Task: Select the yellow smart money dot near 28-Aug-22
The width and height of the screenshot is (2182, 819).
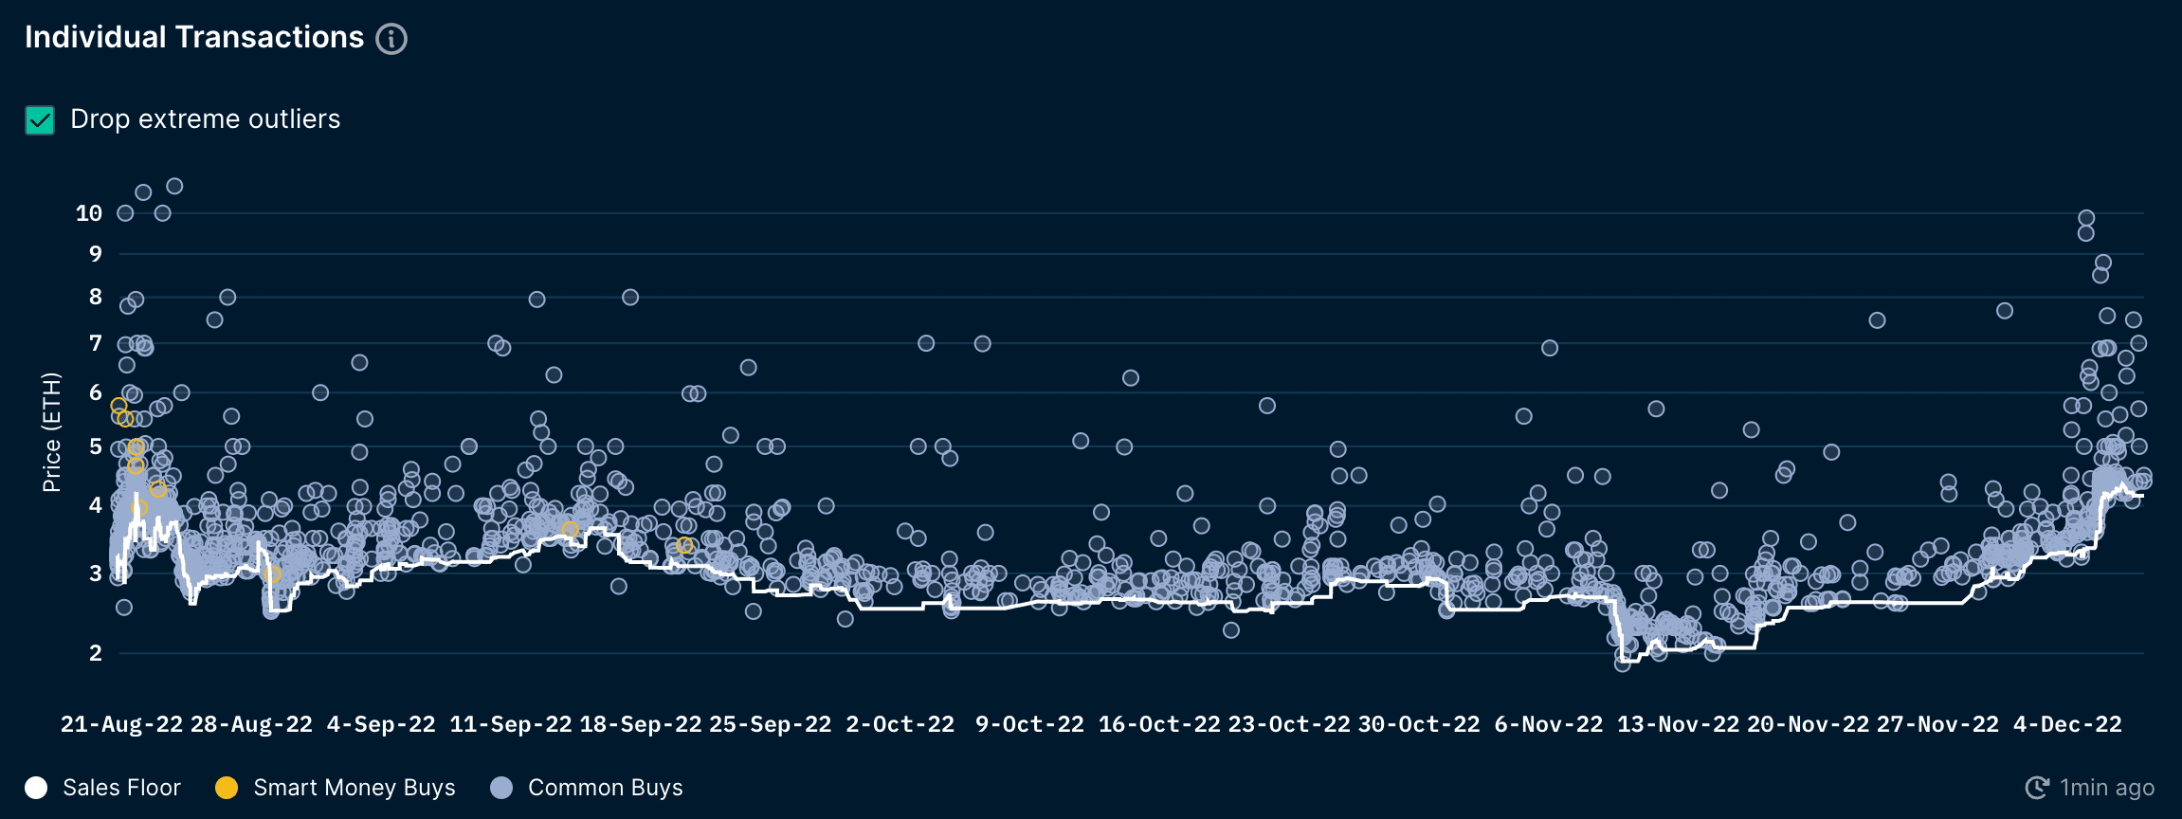Action: [x=272, y=574]
